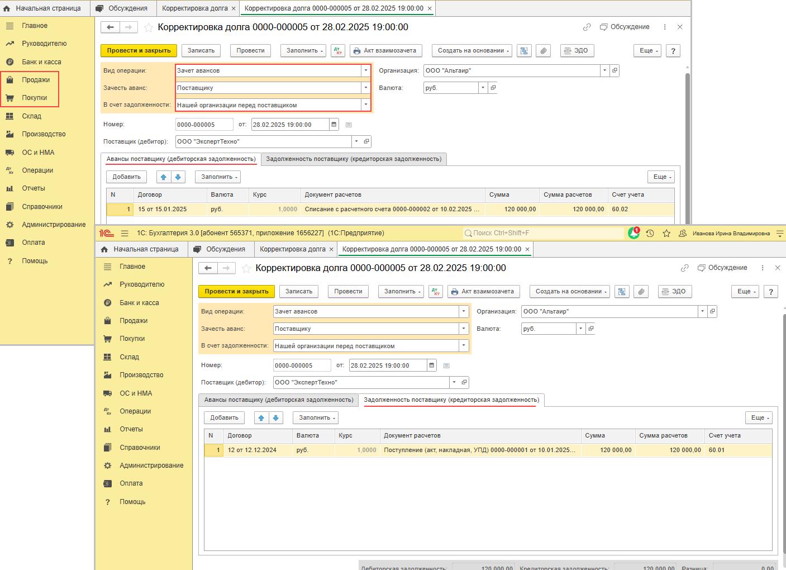Click the three-dots menu near Обсуждение, upper window
Viewport: 786px width, 570px height.
point(664,27)
